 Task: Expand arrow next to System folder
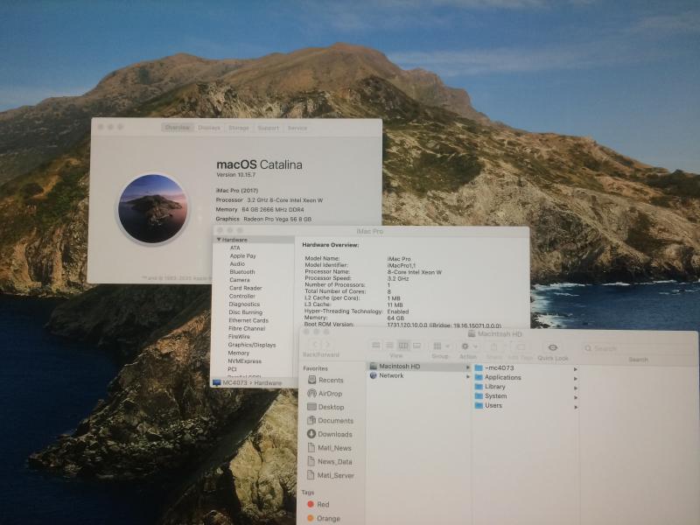576,397
